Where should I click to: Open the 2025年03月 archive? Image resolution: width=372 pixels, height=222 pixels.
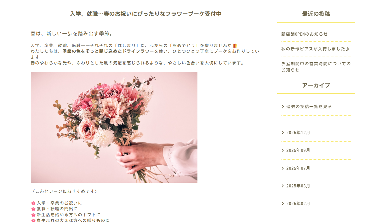pos(298,186)
